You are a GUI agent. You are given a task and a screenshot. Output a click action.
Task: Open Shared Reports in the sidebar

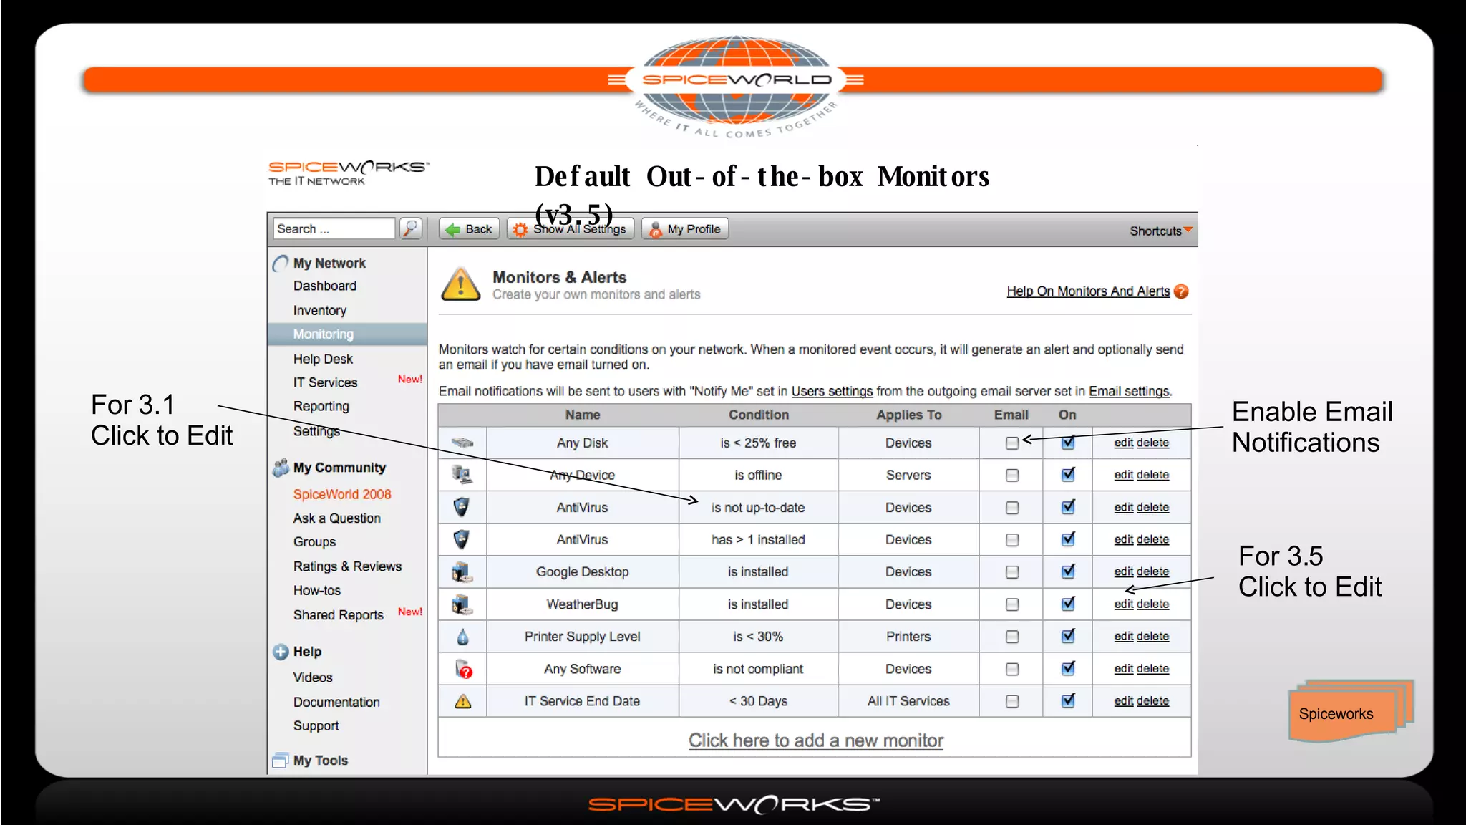point(338,614)
